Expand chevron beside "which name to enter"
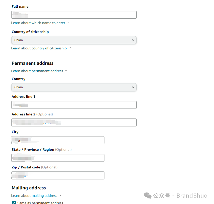This screenshot has height=204, width=214. 68,23
